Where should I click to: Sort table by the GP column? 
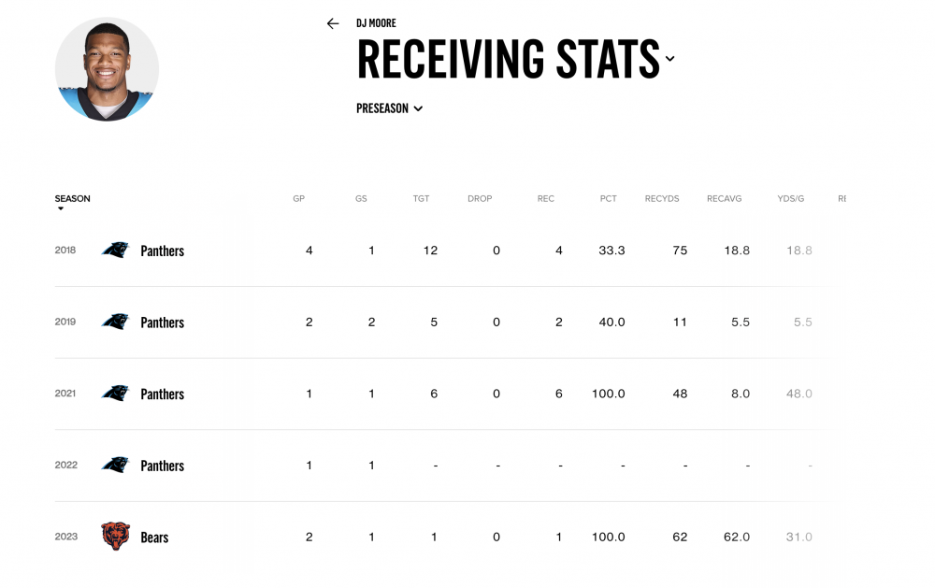[x=299, y=199]
